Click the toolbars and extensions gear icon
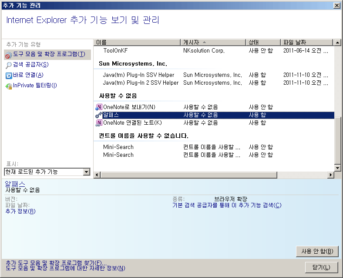The image size is (343, 278). click(x=8, y=55)
